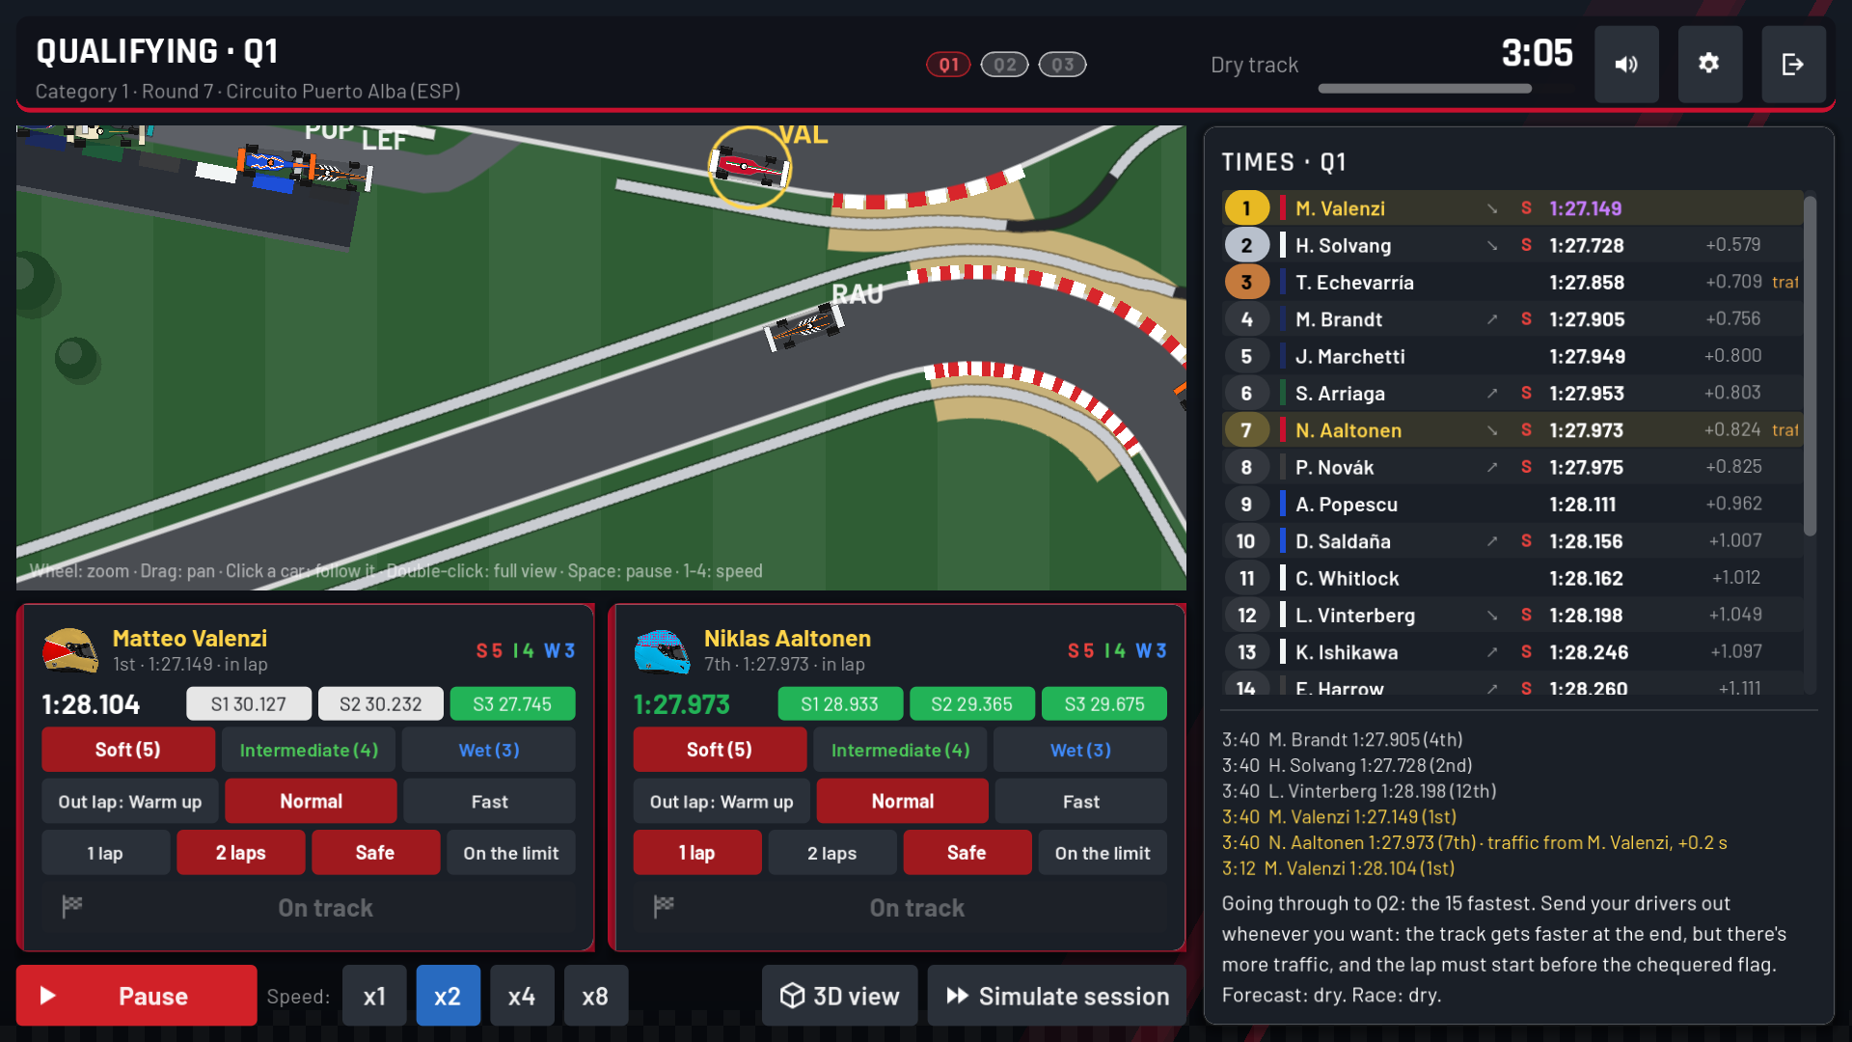Image resolution: width=1852 pixels, height=1042 pixels.
Task: Click Niklas Aaltonen's helmet icon
Action: pos(662,650)
